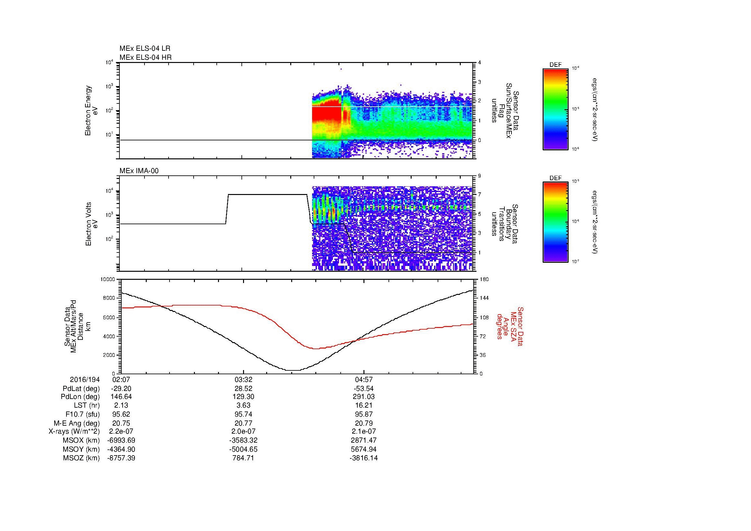Click the PdLat value '28.52'

(x=243, y=389)
